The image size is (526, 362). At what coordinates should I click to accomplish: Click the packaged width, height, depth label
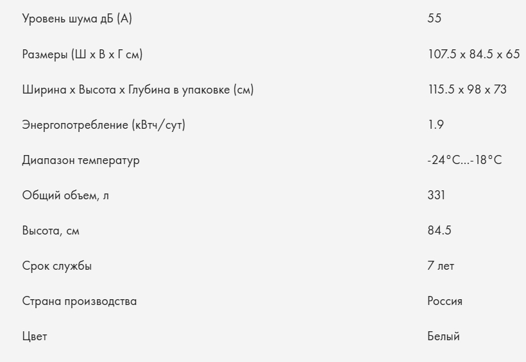138,90
